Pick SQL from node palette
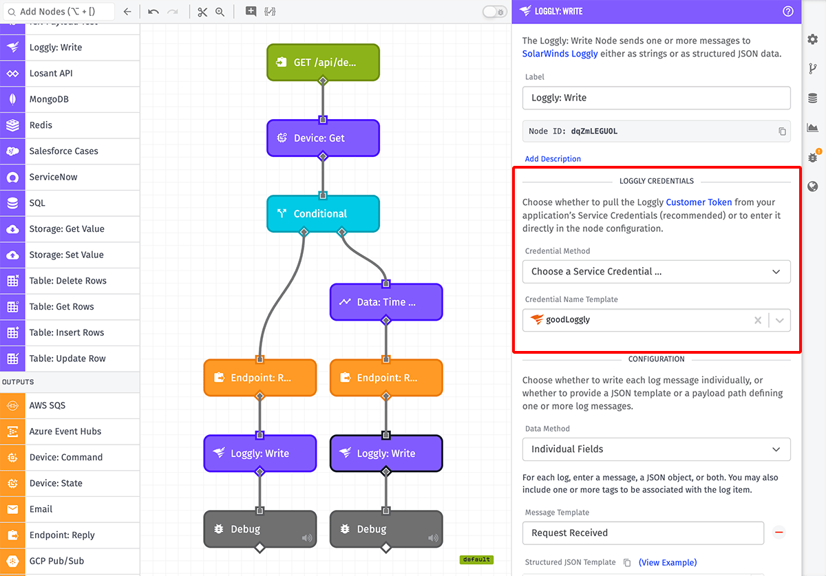826x576 pixels. [70, 203]
